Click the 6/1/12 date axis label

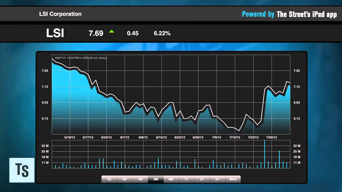125,138
